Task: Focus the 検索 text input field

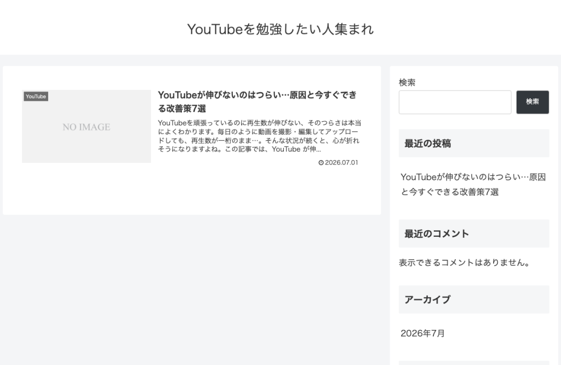Action: [455, 102]
